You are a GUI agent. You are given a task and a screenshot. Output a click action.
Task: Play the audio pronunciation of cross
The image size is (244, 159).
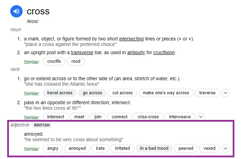[x=16, y=12]
